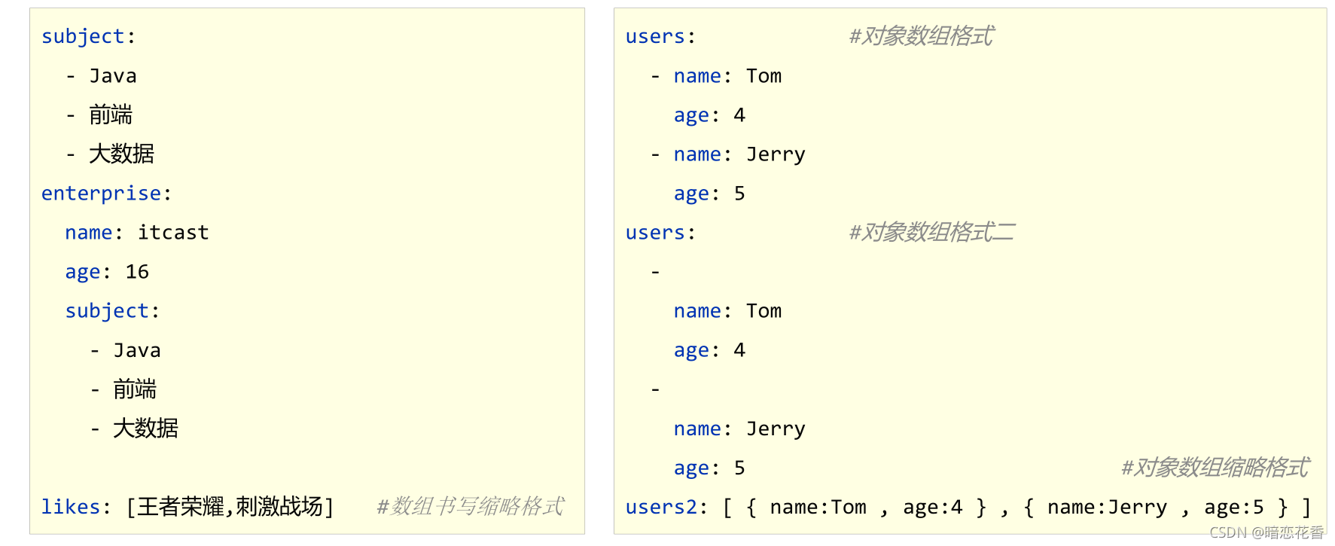Click the 'age: 5' line at bottom right
Image resolution: width=1335 pixels, height=546 pixels.
point(709,468)
